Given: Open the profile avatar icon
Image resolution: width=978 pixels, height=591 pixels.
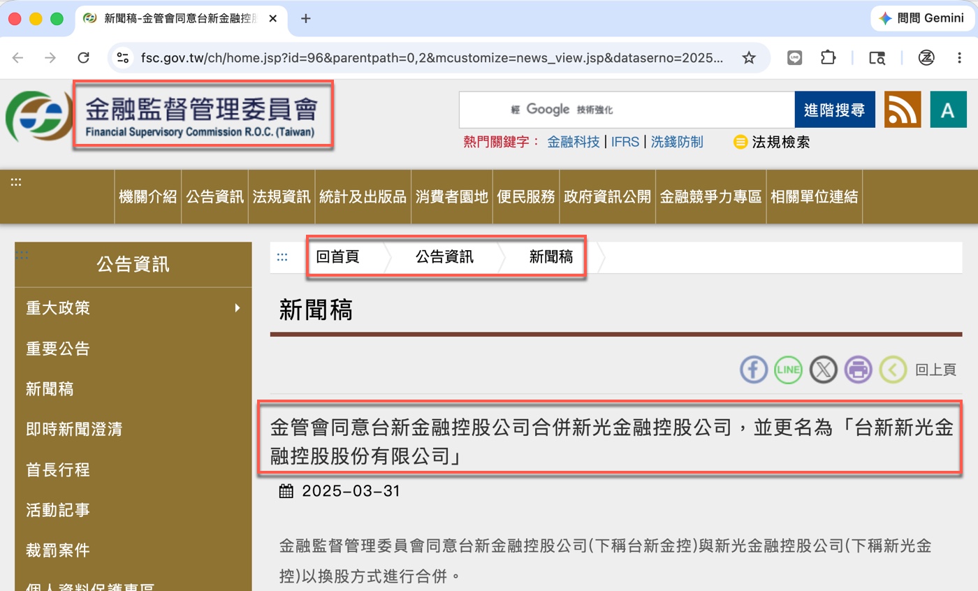Looking at the screenshot, I should click(x=926, y=58).
